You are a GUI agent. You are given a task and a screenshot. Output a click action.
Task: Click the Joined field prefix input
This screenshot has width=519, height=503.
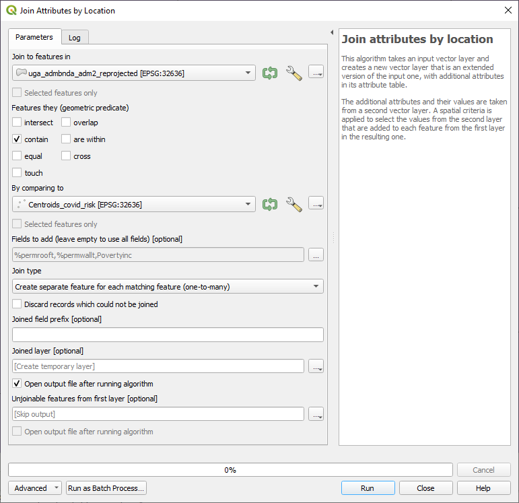click(x=168, y=335)
